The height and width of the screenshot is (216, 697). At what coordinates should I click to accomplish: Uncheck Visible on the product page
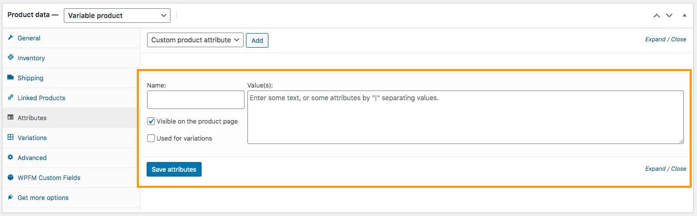151,121
